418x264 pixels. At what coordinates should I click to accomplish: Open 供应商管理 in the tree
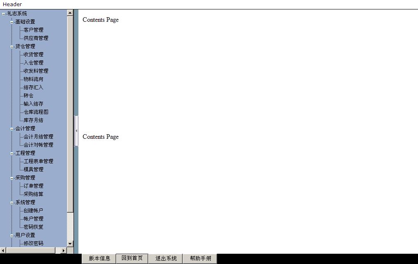[36, 38]
